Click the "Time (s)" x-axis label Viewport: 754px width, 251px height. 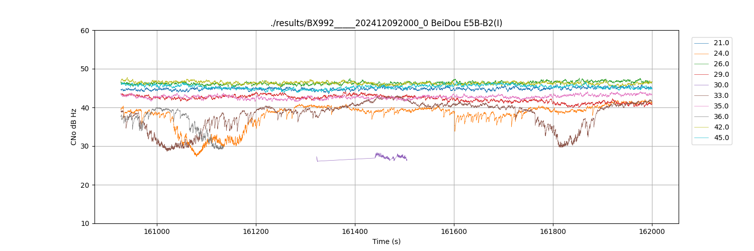point(386,241)
